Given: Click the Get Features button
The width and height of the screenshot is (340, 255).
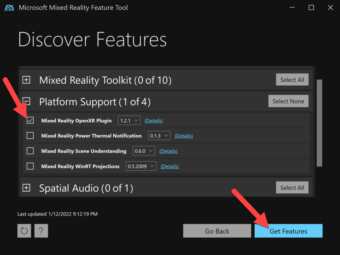Looking at the screenshot, I should pos(289,231).
